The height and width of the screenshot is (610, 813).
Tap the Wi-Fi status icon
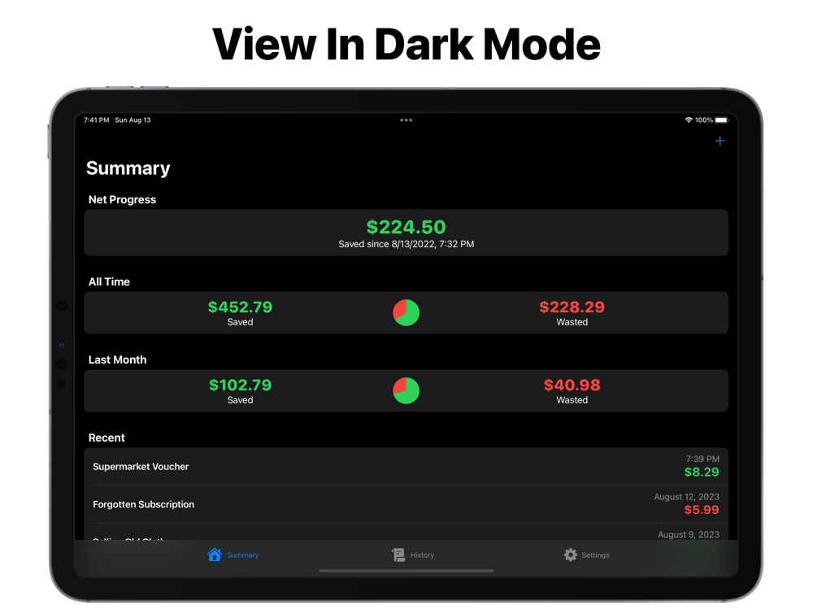point(689,120)
